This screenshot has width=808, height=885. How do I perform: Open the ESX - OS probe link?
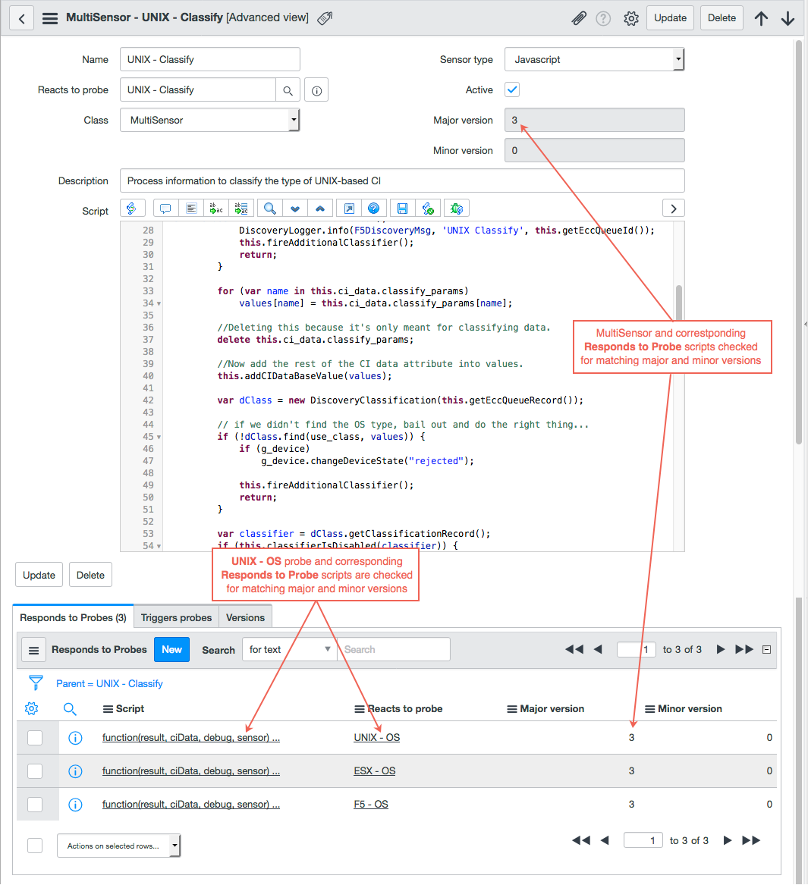[x=374, y=771]
